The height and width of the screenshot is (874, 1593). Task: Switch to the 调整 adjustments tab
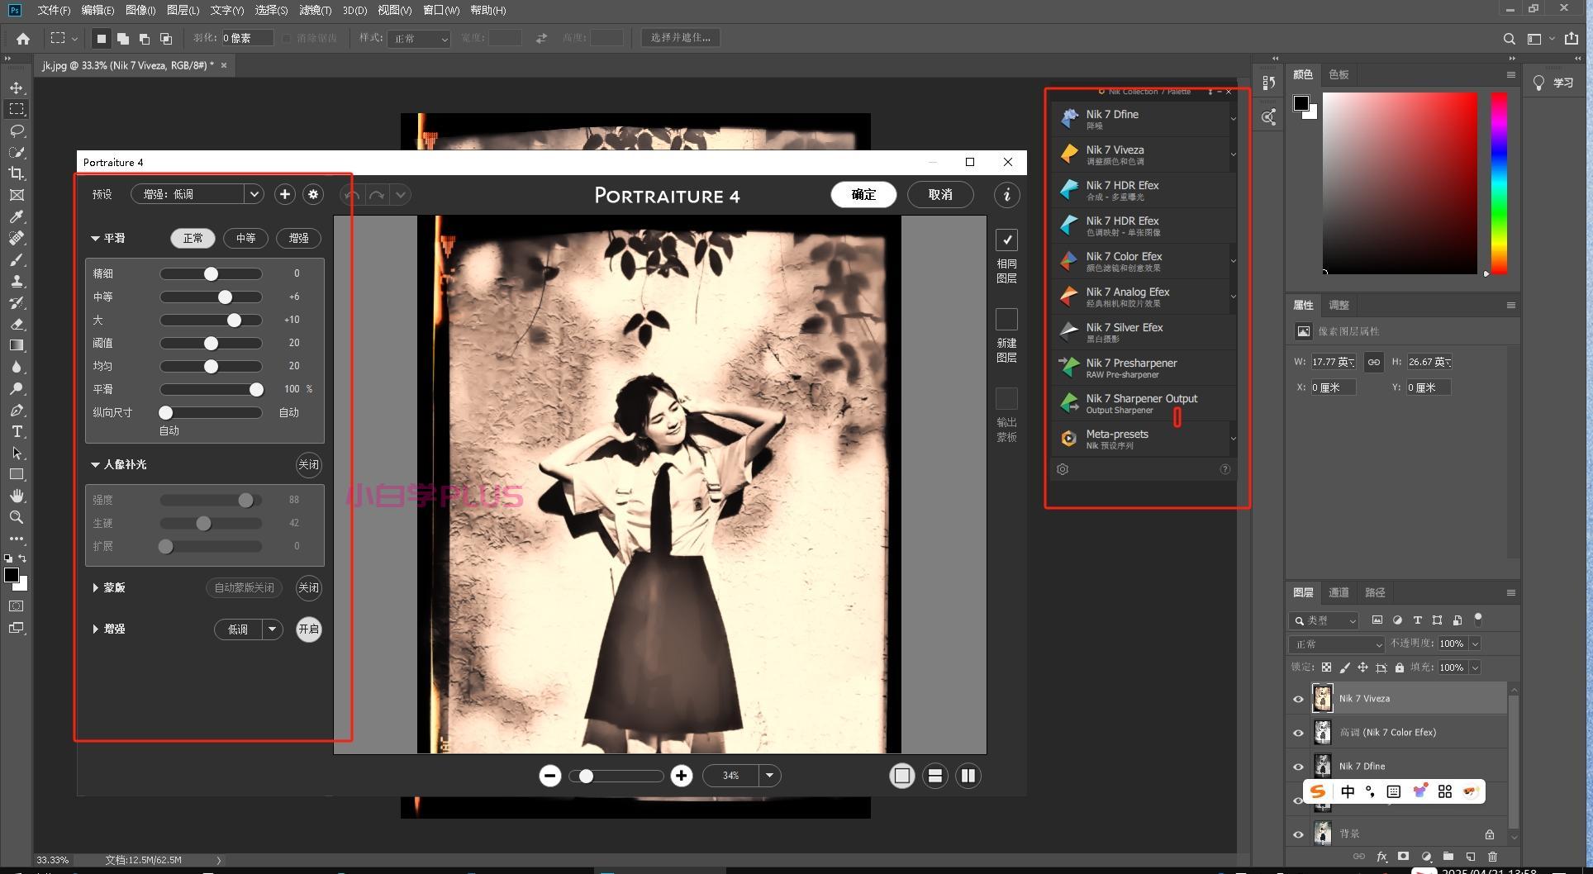1339,305
